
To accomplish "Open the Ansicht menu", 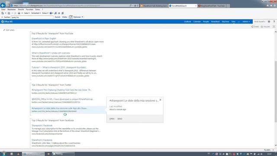I will click(x=21, y=10).
